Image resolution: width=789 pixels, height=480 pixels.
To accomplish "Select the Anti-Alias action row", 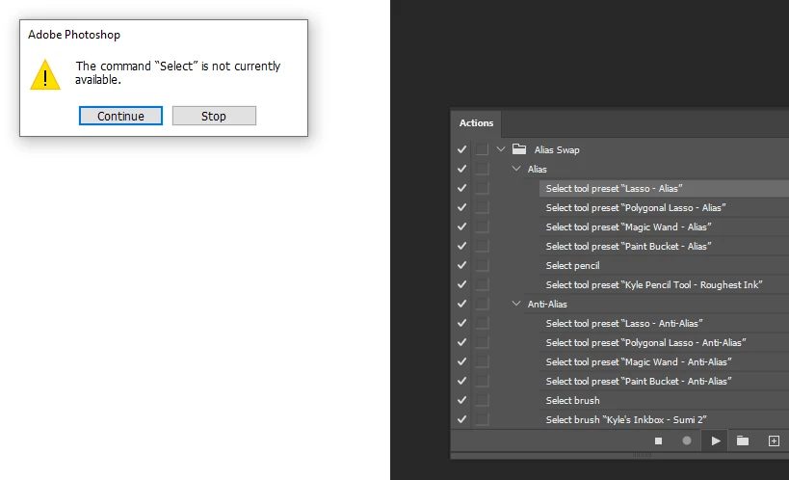I will 547,305.
